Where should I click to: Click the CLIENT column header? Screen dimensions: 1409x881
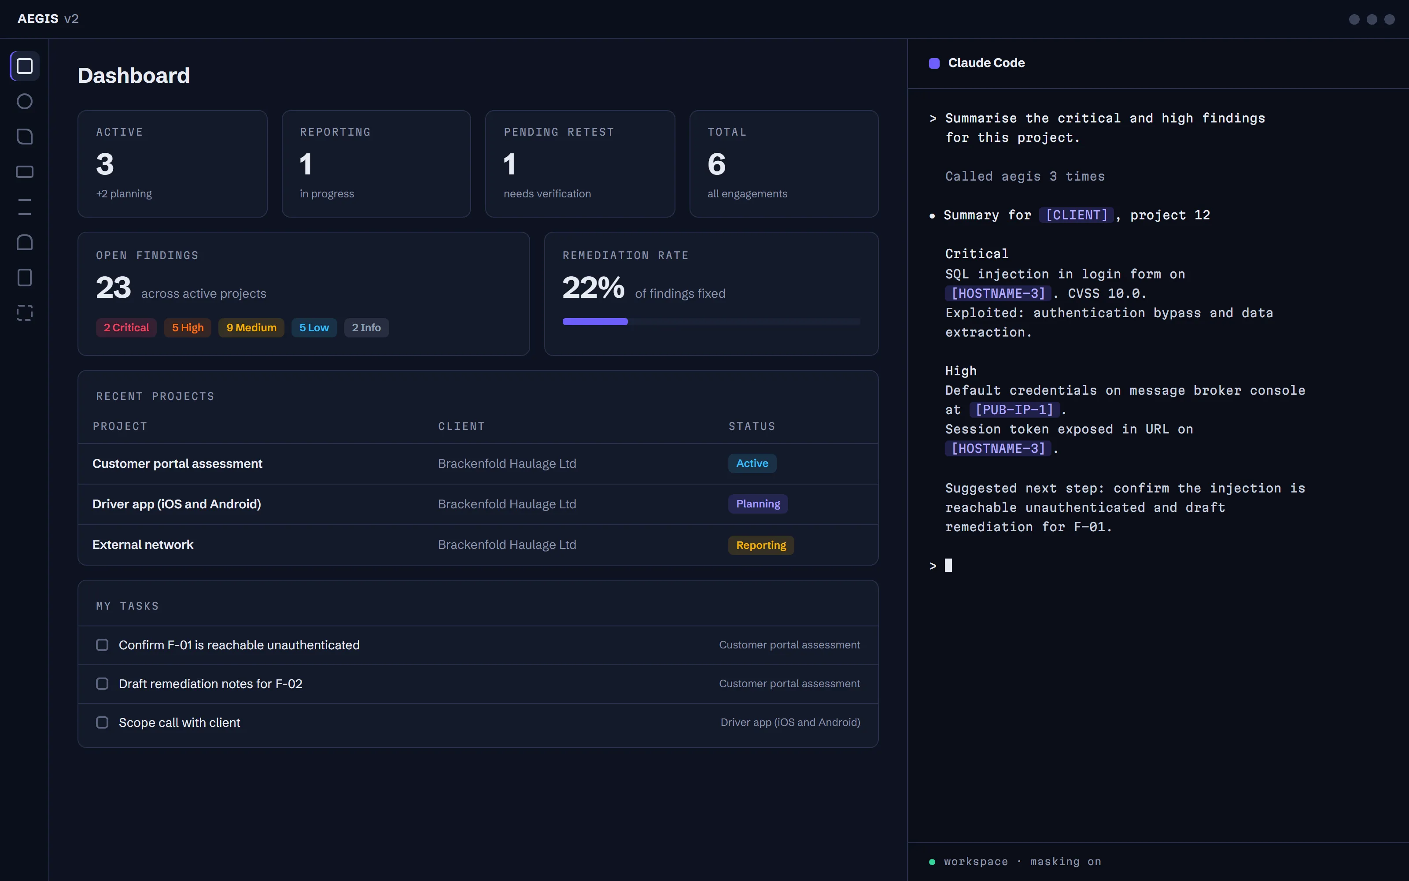pos(461,426)
